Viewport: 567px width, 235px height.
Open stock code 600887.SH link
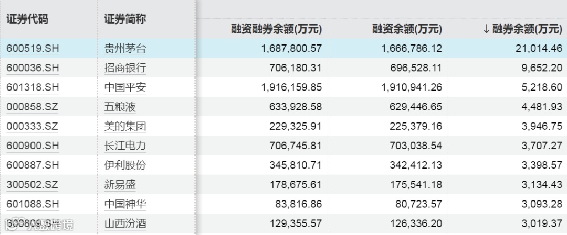33,165
